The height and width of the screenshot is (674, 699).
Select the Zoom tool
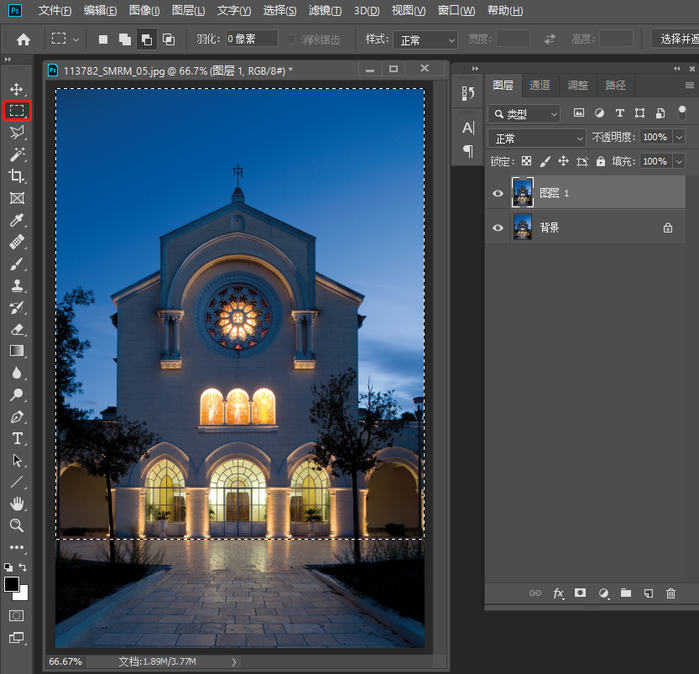pos(17,525)
